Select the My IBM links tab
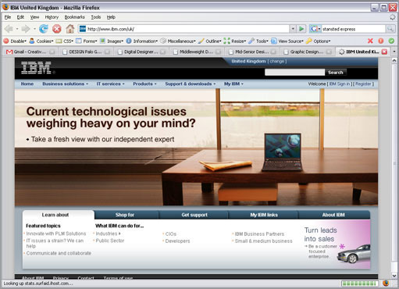399x289 pixels. 264,215
